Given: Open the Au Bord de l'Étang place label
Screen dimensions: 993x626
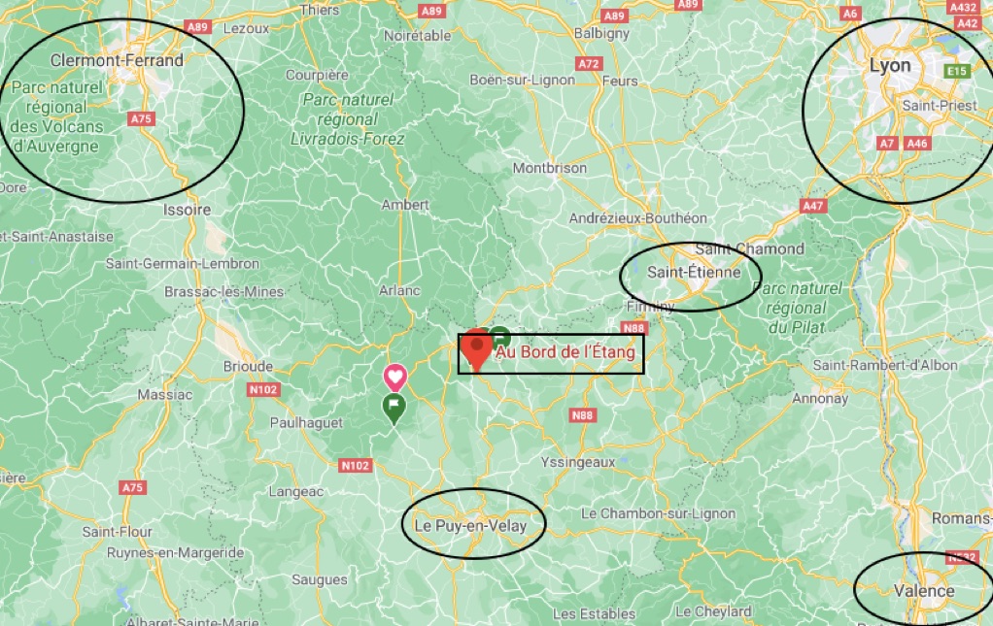Looking at the screenshot, I should point(565,352).
